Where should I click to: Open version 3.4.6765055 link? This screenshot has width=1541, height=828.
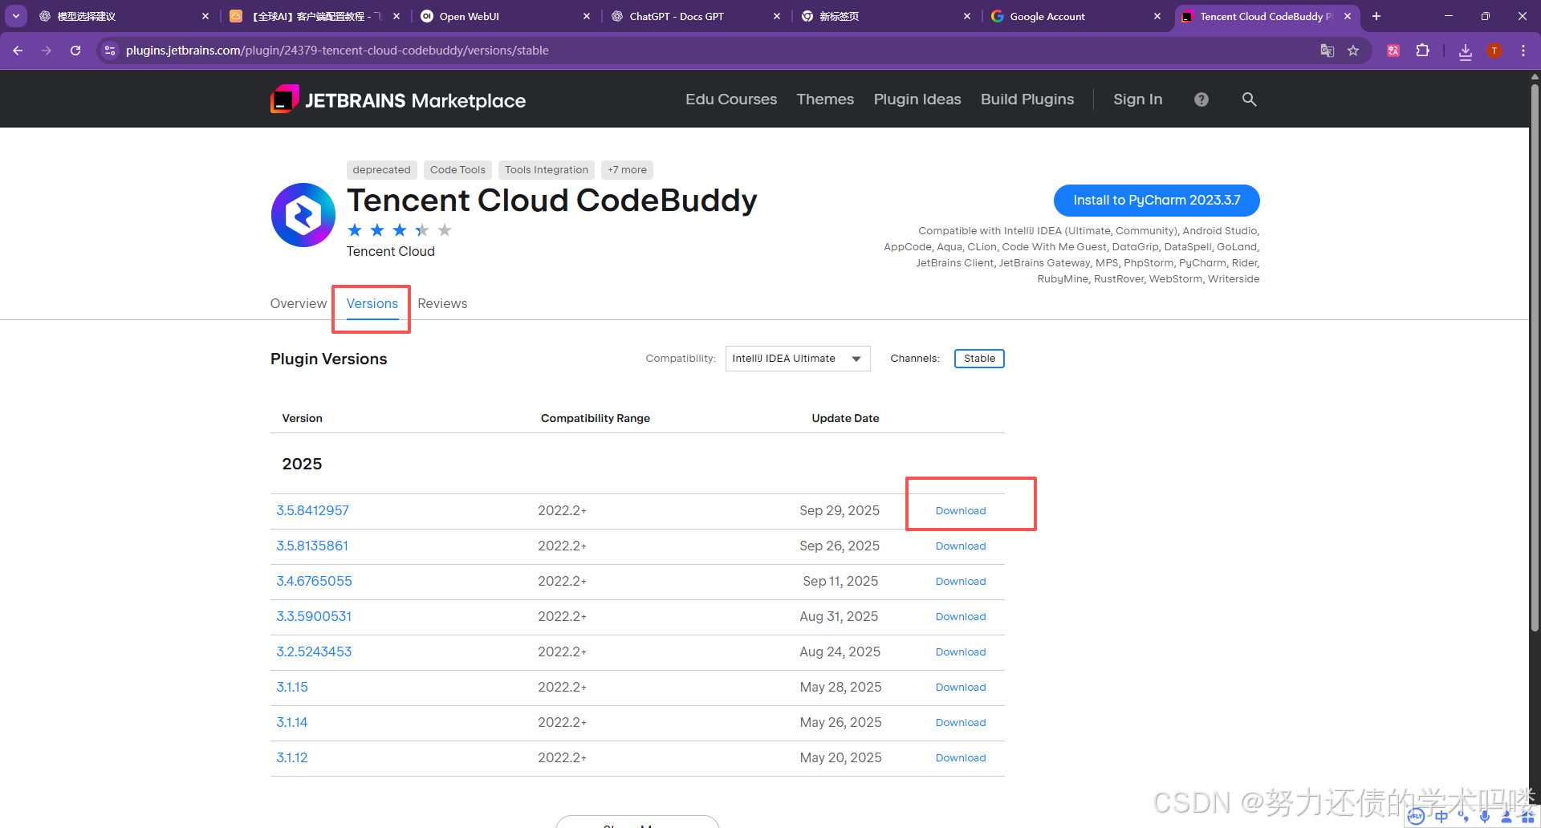[x=314, y=582]
